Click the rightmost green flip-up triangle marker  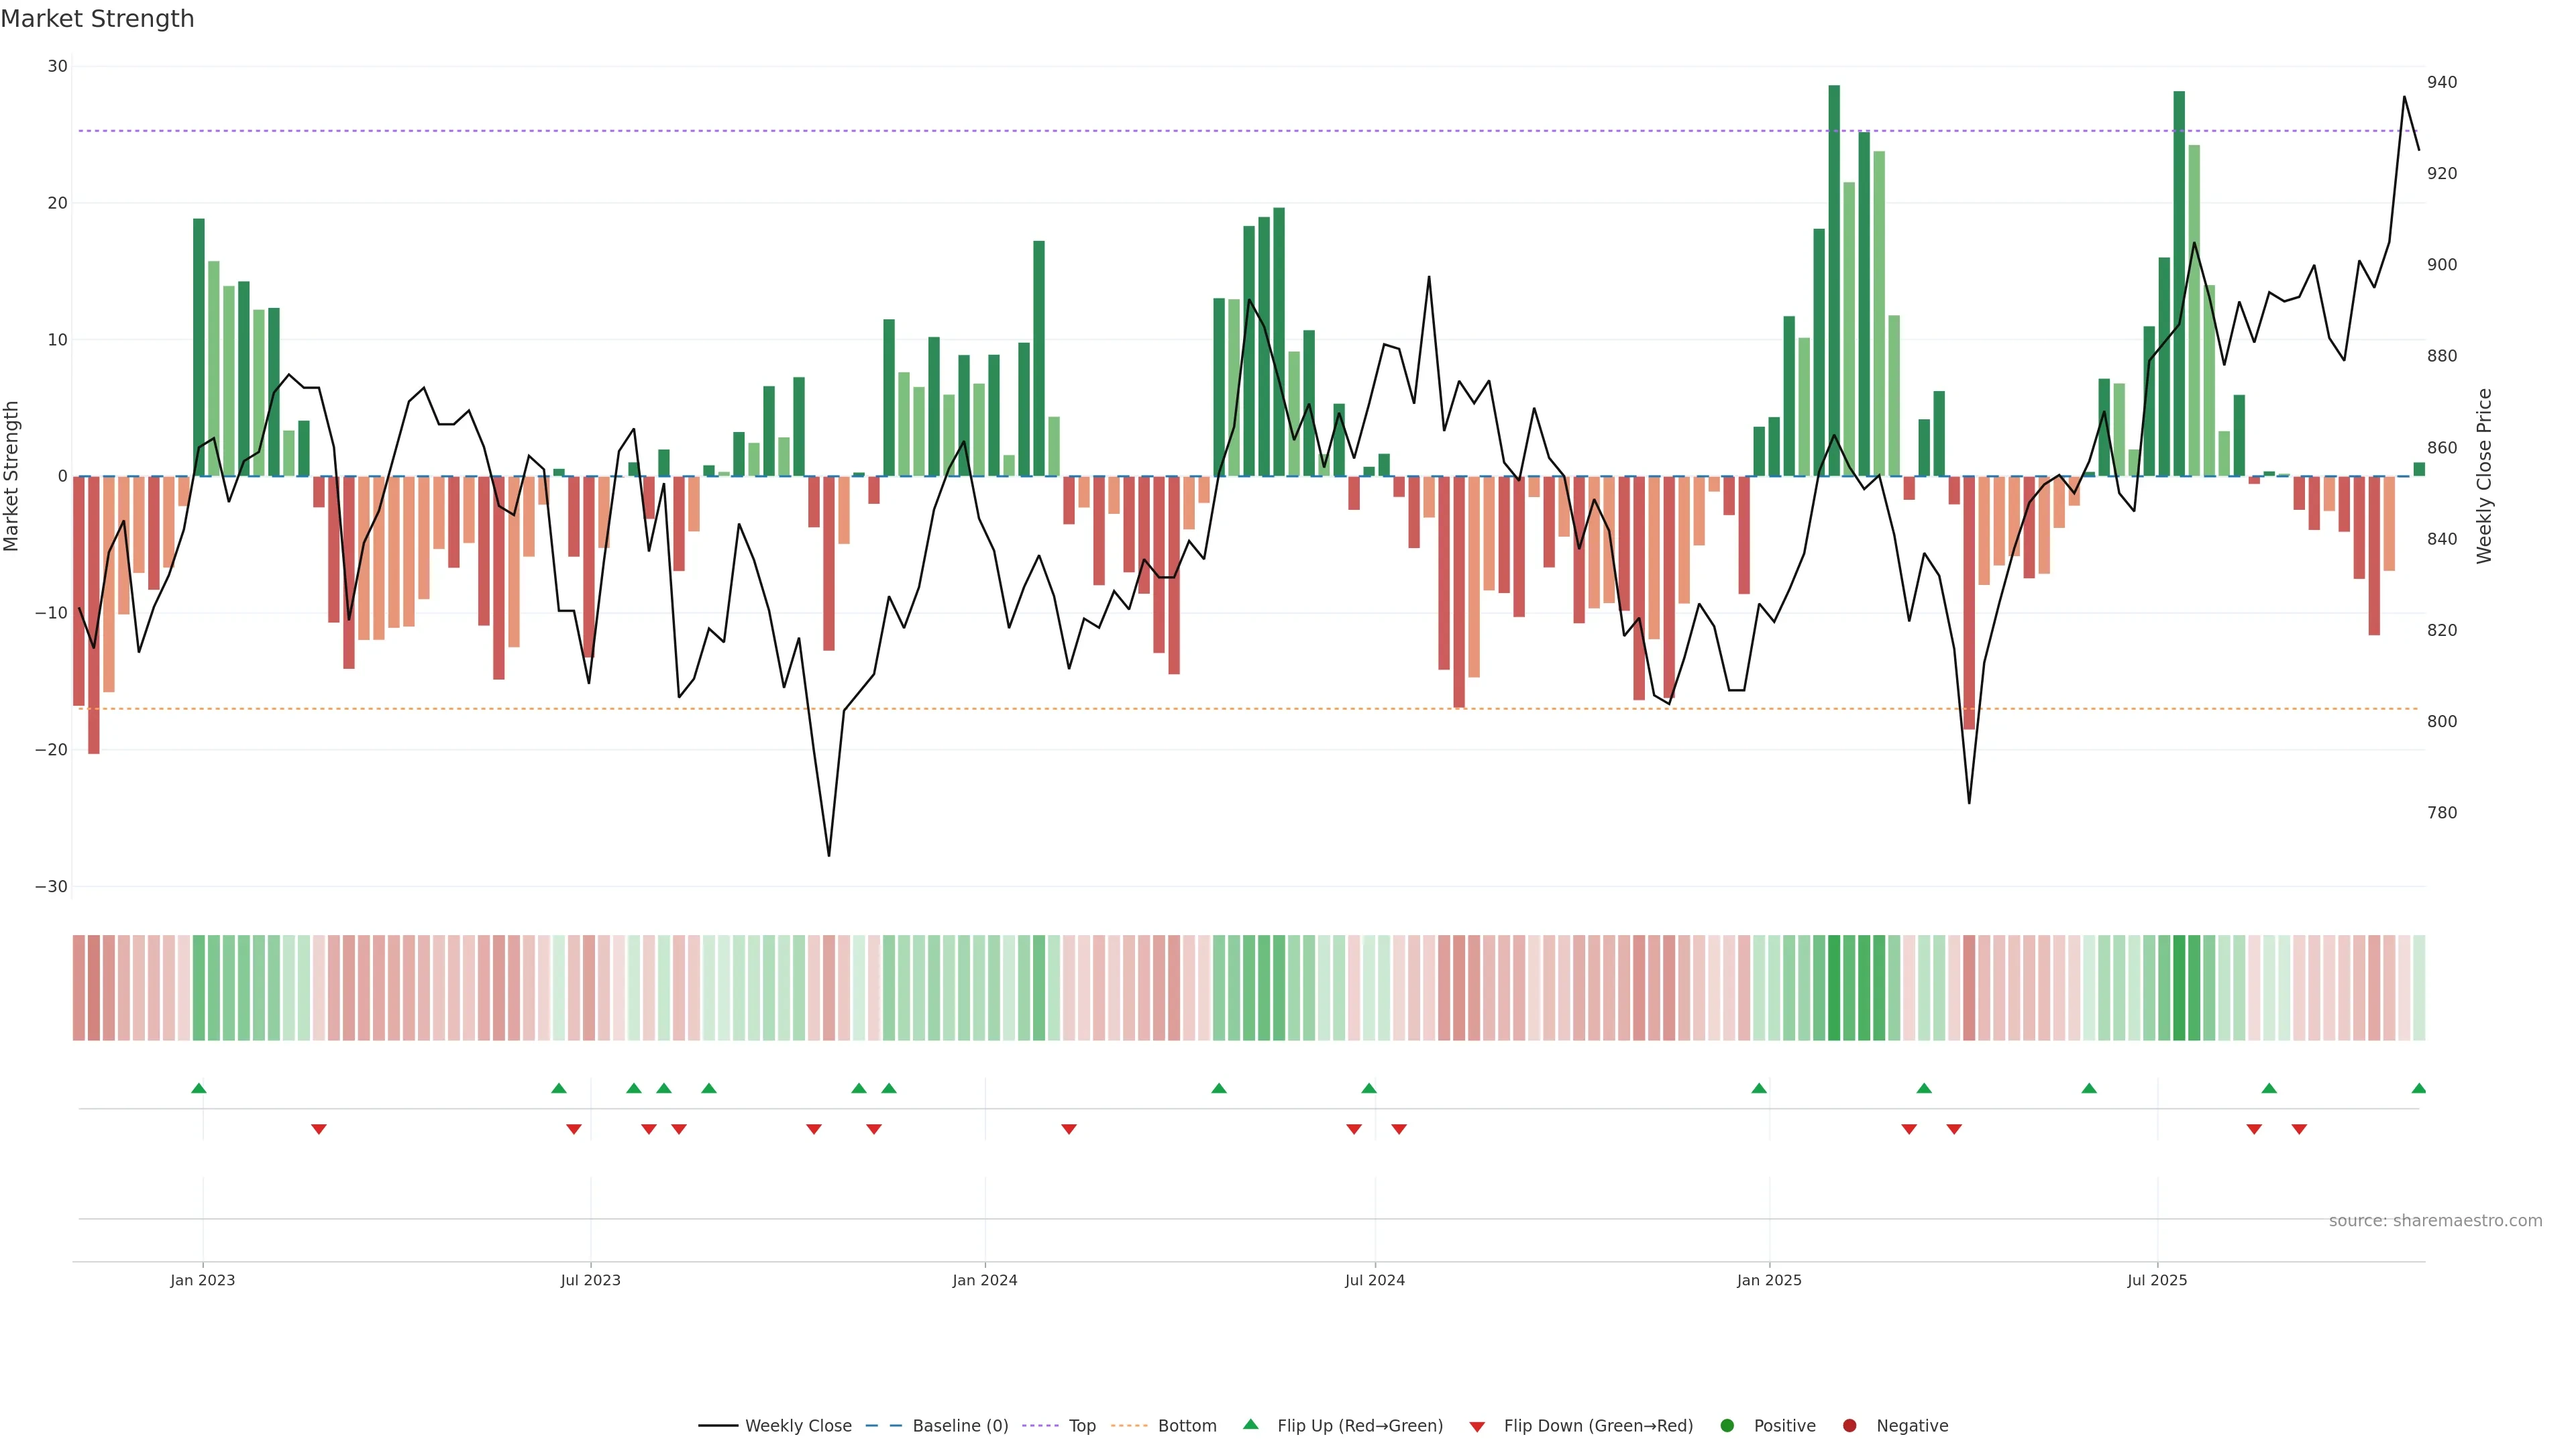point(2418,1088)
